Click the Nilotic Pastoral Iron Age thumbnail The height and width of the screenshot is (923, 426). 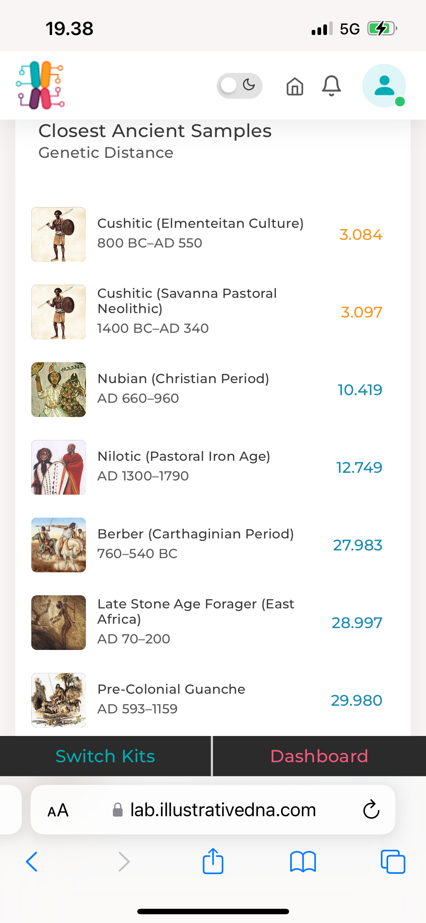pos(59,467)
